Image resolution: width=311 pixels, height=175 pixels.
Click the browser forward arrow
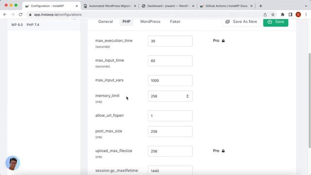[13, 15]
